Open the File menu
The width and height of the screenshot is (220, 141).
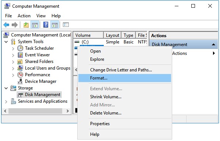point(8,16)
